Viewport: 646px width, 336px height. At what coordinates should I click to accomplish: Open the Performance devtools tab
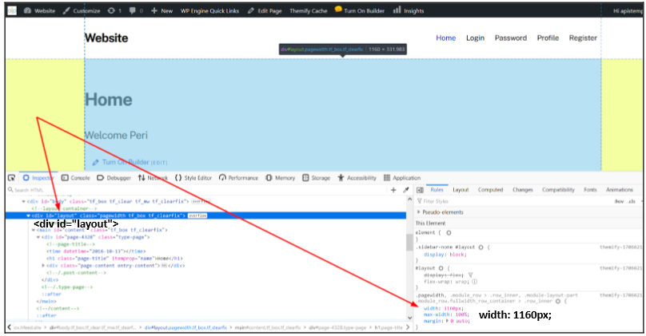tap(238, 178)
